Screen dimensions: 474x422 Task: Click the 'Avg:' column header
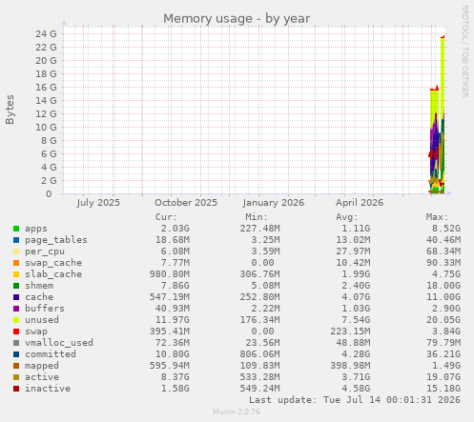click(x=347, y=217)
